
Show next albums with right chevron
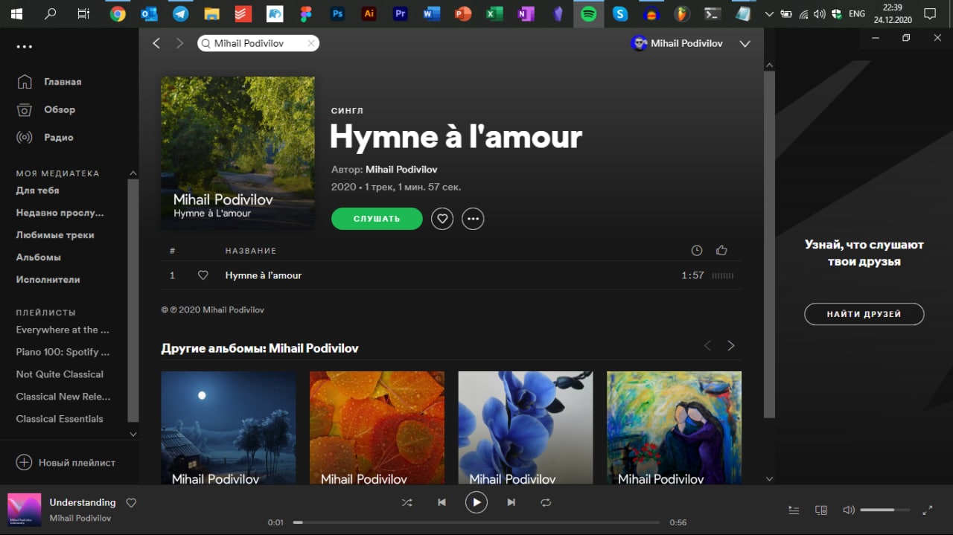coord(731,345)
